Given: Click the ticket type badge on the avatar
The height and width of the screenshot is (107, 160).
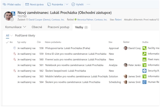Looking at the screenshot, I should [x=13, y=14].
